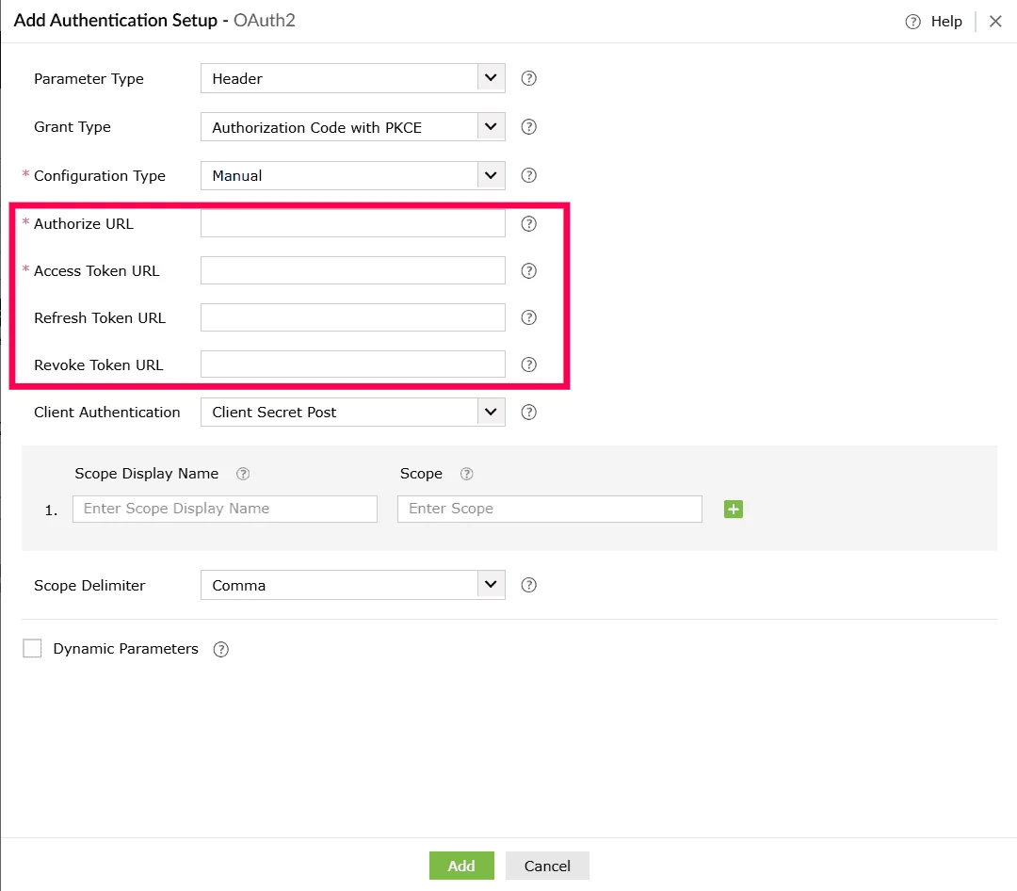Click the Enter Scope field
1017x891 pixels.
tap(550, 509)
